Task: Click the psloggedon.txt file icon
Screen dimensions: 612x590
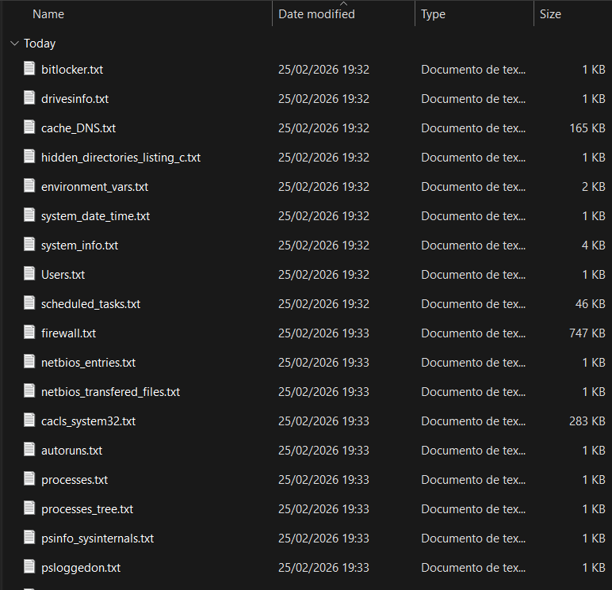Action: point(29,567)
